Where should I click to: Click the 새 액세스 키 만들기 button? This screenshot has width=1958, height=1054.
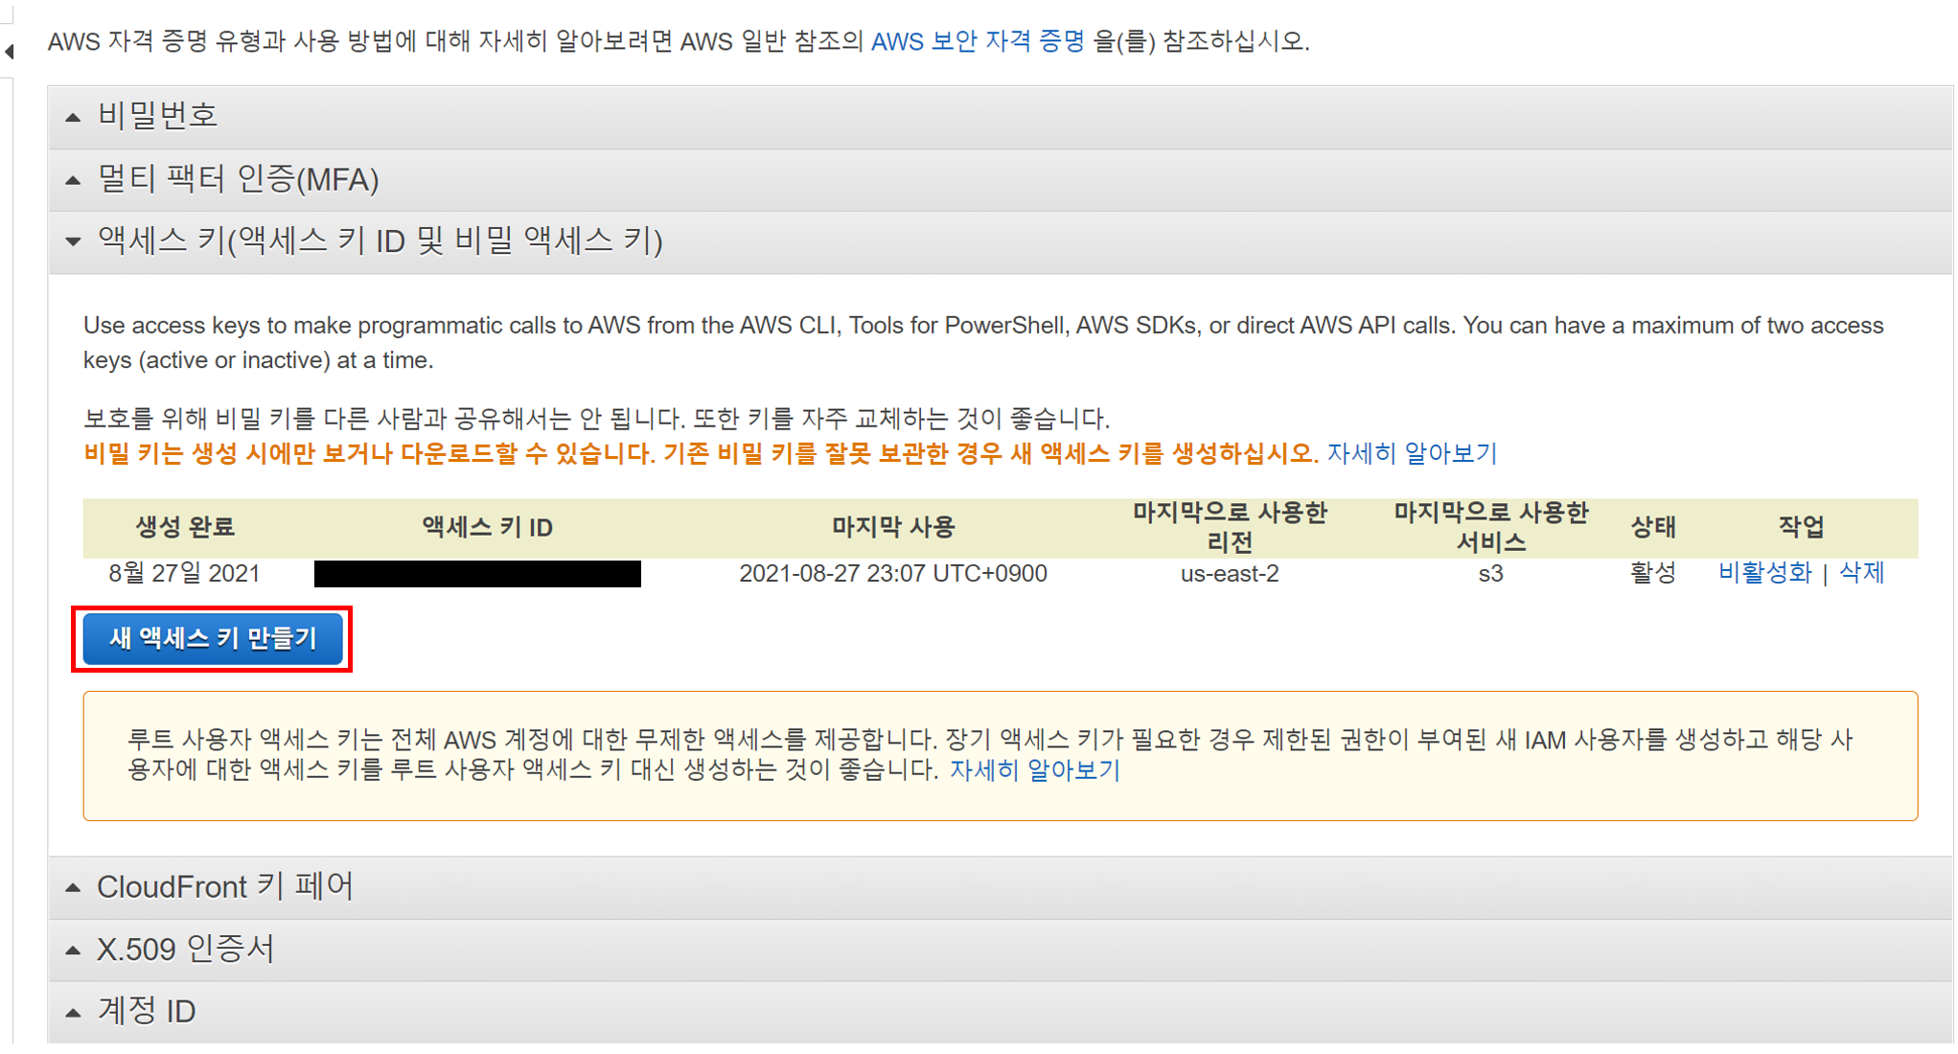click(x=213, y=638)
